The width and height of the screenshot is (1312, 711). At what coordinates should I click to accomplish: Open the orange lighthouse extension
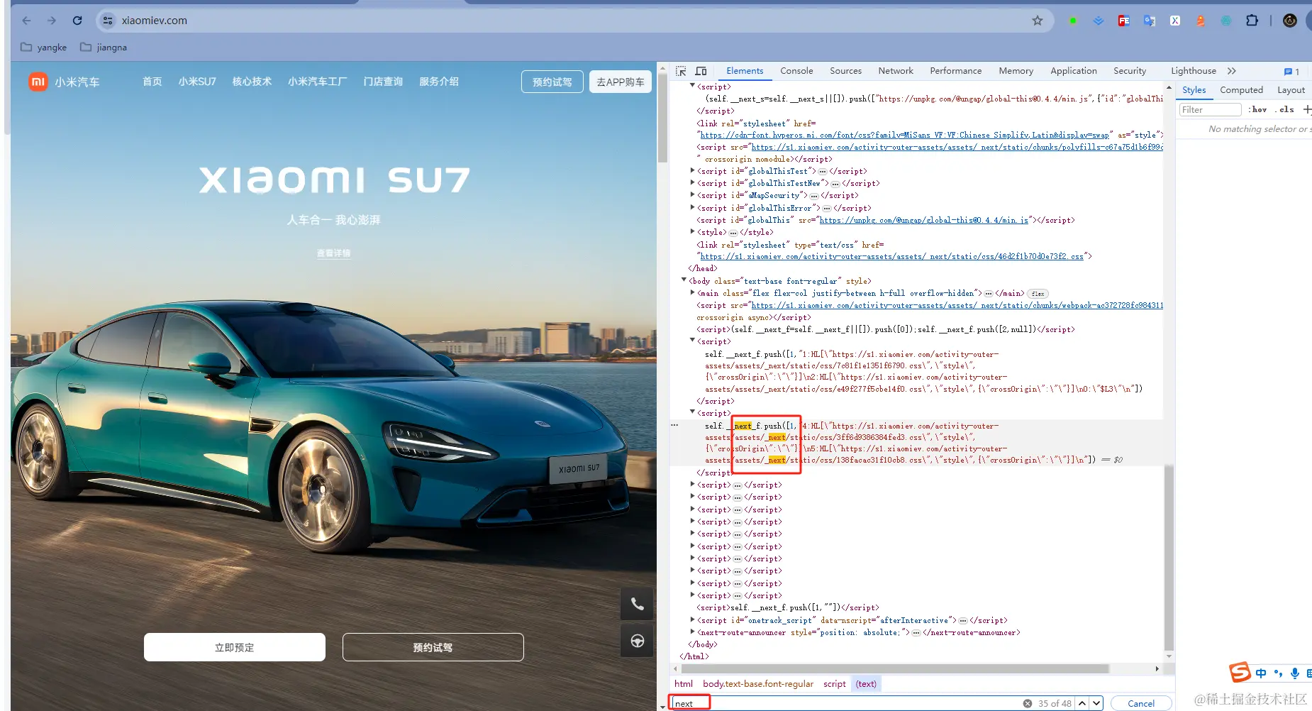click(x=1201, y=21)
